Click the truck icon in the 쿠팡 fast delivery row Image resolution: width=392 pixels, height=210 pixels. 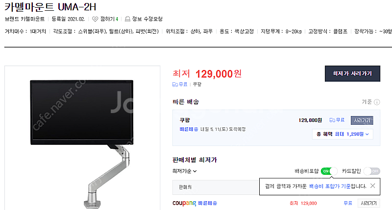(332, 120)
